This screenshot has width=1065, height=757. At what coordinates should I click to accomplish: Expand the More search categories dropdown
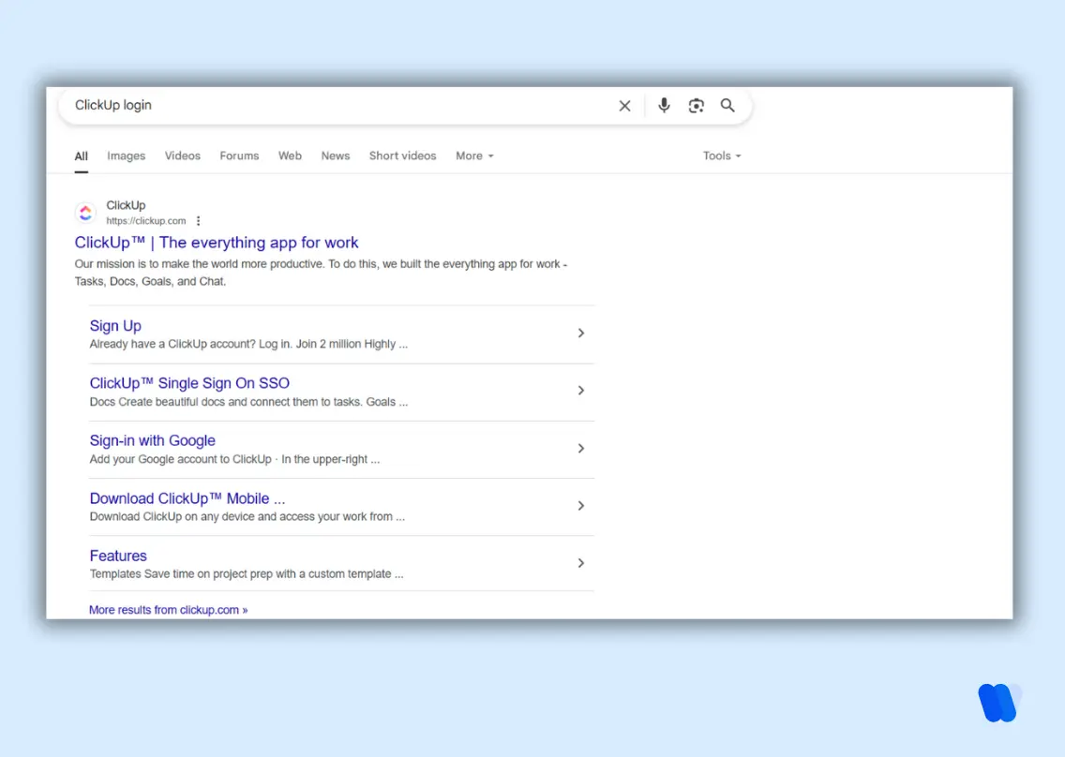point(474,156)
